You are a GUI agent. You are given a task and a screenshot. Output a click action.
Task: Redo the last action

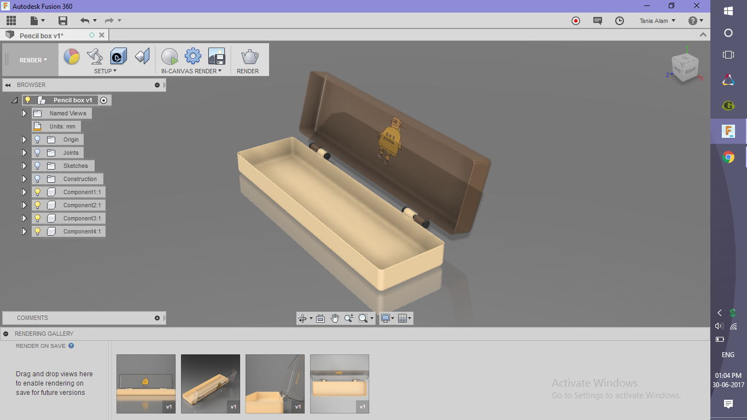[109, 21]
